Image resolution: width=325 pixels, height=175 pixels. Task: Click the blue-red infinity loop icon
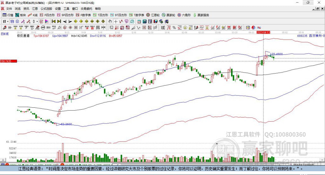click(259, 28)
